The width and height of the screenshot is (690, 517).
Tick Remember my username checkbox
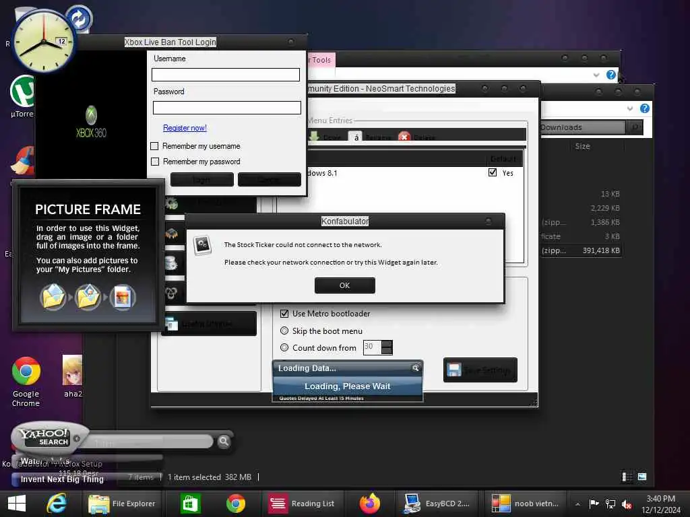click(x=154, y=146)
